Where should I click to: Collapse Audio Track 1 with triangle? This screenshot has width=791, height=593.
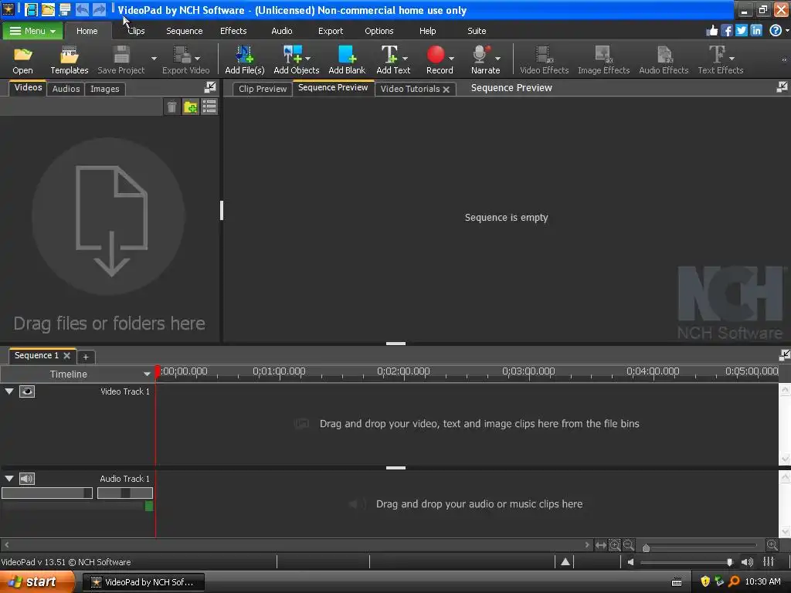point(9,479)
